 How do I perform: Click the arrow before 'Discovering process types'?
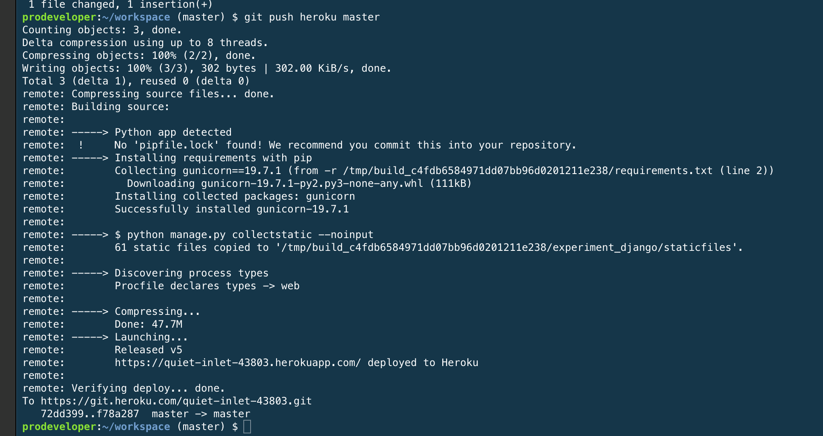90,273
